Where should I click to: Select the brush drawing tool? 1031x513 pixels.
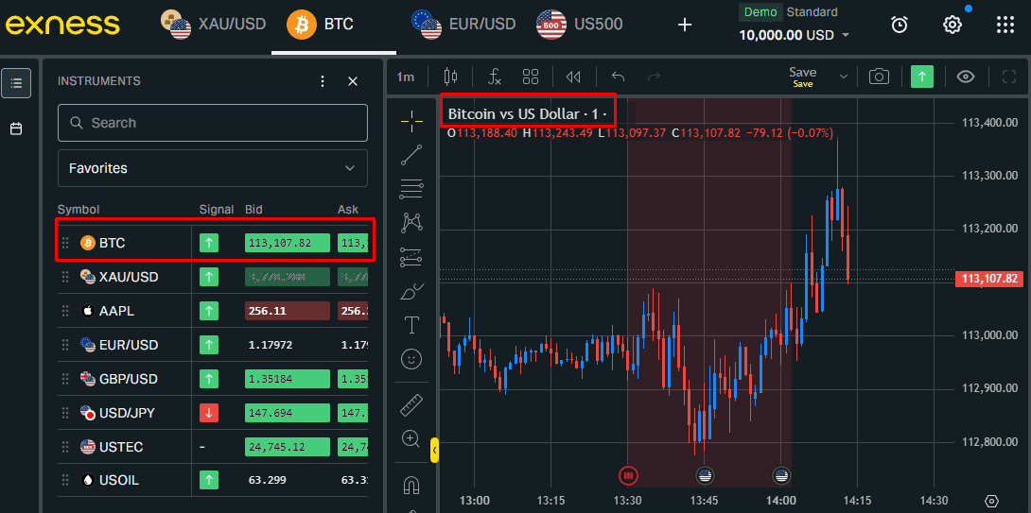tap(411, 291)
